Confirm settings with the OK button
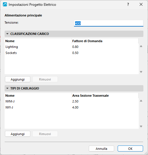 (x=130, y=148)
